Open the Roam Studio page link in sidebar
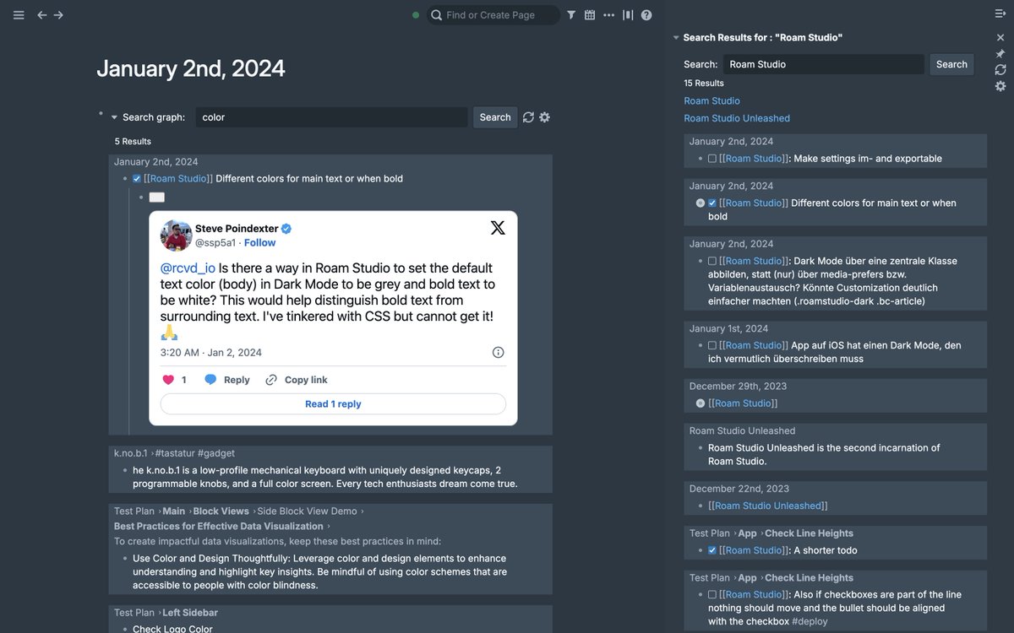 coord(711,101)
